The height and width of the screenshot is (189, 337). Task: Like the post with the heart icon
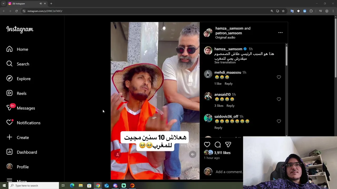(207, 145)
